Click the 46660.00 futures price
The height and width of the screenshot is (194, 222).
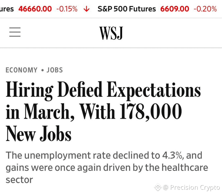coord(35,9)
